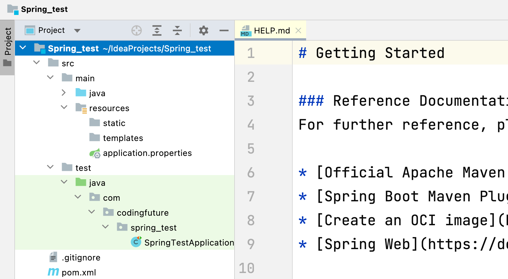Image resolution: width=508 pixels, height=279 pixels.
Task: Hide the Project tool window
Action: point(224,30)
